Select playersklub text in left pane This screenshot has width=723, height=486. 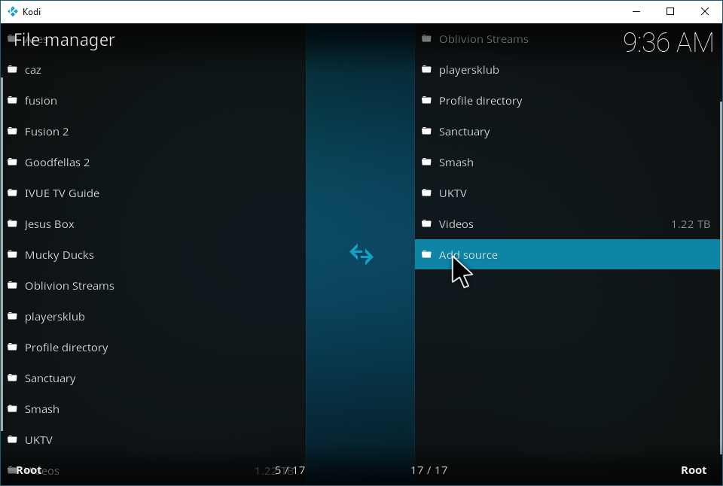tap(55, 317)
